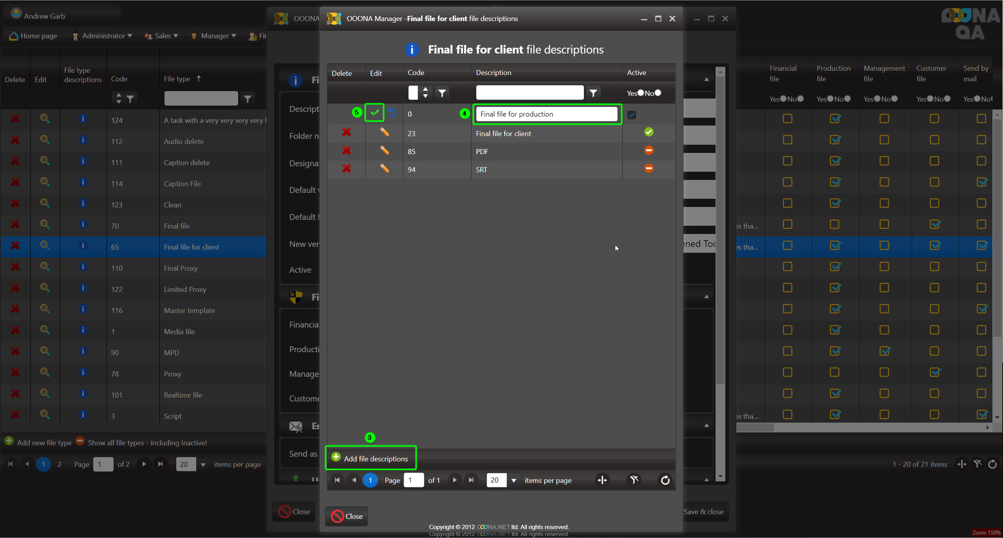Click the Description text input field
The height and width of the screenshot is (538, 1003).
546,114
